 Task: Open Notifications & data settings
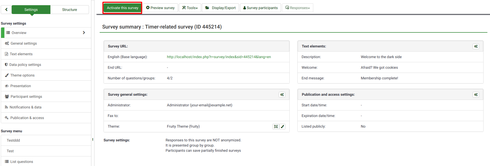25,107
